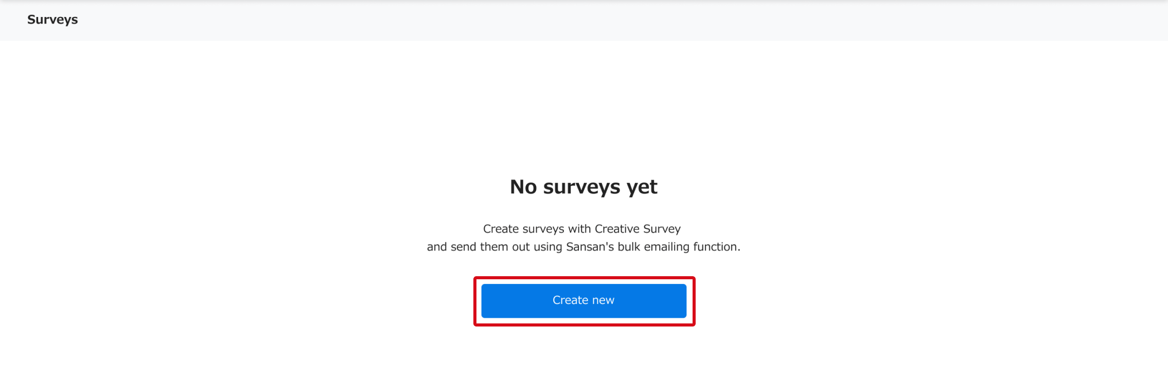This screenshot has height=384, width=1168.
Task: Click the Create surveys with Creative Survey line
Action: (581, 229)
